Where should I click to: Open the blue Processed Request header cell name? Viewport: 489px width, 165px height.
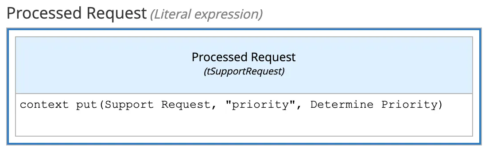(244, 57)
